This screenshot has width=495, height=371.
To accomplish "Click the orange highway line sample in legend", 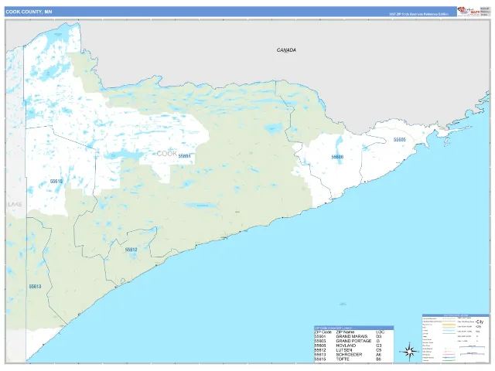I will coord(449,325).
